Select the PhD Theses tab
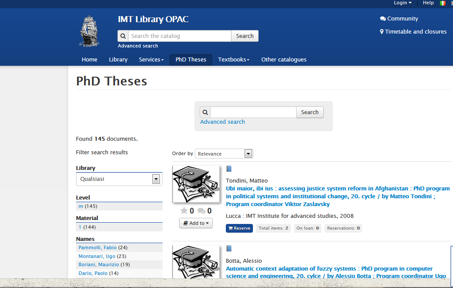The image size is (453, 288). [191, 60]
